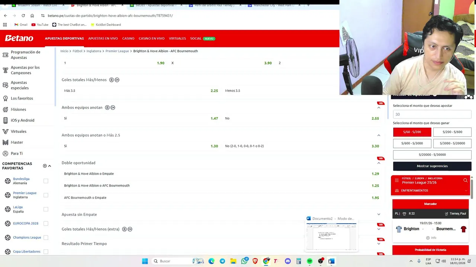Open Telegram from the taskbar
This screenshot has height=267, width=476.
coord(222,261)
